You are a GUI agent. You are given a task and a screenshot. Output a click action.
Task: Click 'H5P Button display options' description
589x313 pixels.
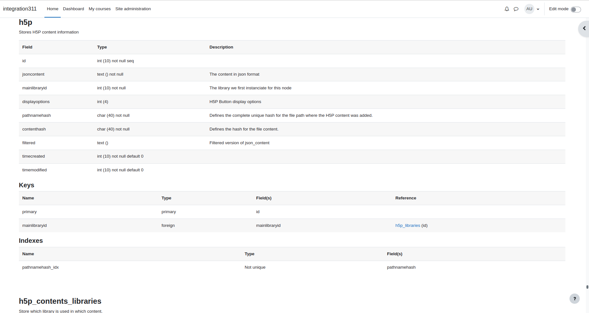(235, 102)
